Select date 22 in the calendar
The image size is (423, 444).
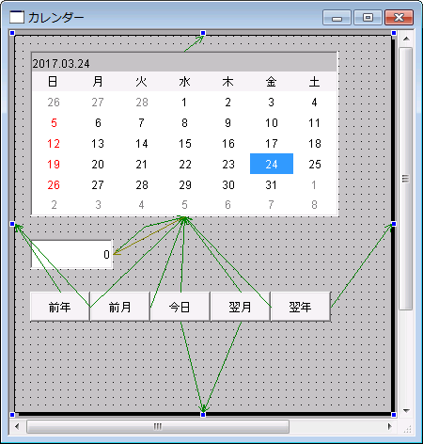(x=185, y=164)
